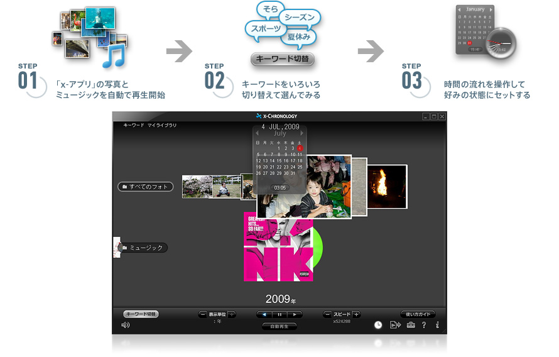This screenshot has height=357, width=559.
Task: Open the 使い方ガイド usage guide
Action: tap(418, 314)
